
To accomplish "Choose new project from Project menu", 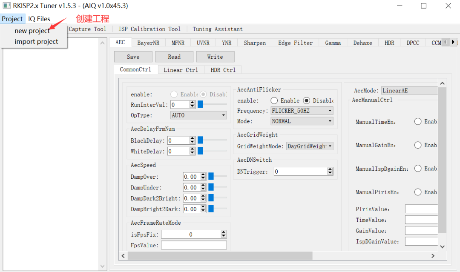I will [x=32, y=31].
